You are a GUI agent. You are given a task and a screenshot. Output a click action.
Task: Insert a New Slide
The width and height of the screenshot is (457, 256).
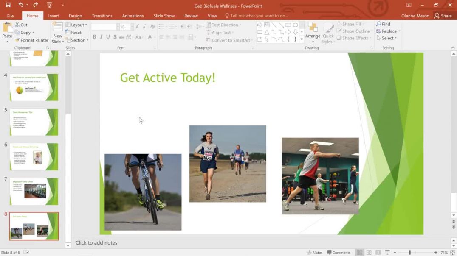(x=57, y=33)
